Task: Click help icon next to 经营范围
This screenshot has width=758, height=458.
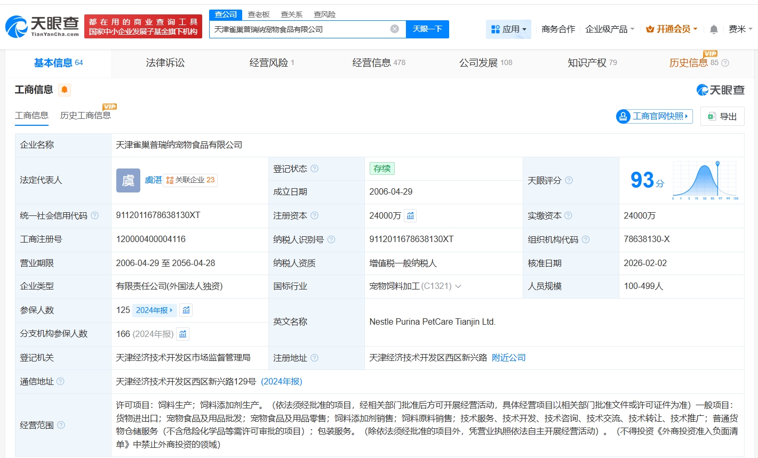Action: tap(61, 425)
